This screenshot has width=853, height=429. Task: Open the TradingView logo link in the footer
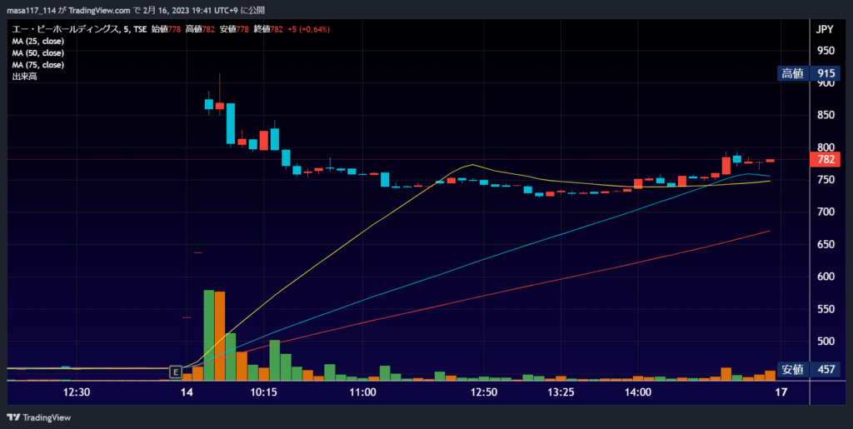(x=38, y=417)
